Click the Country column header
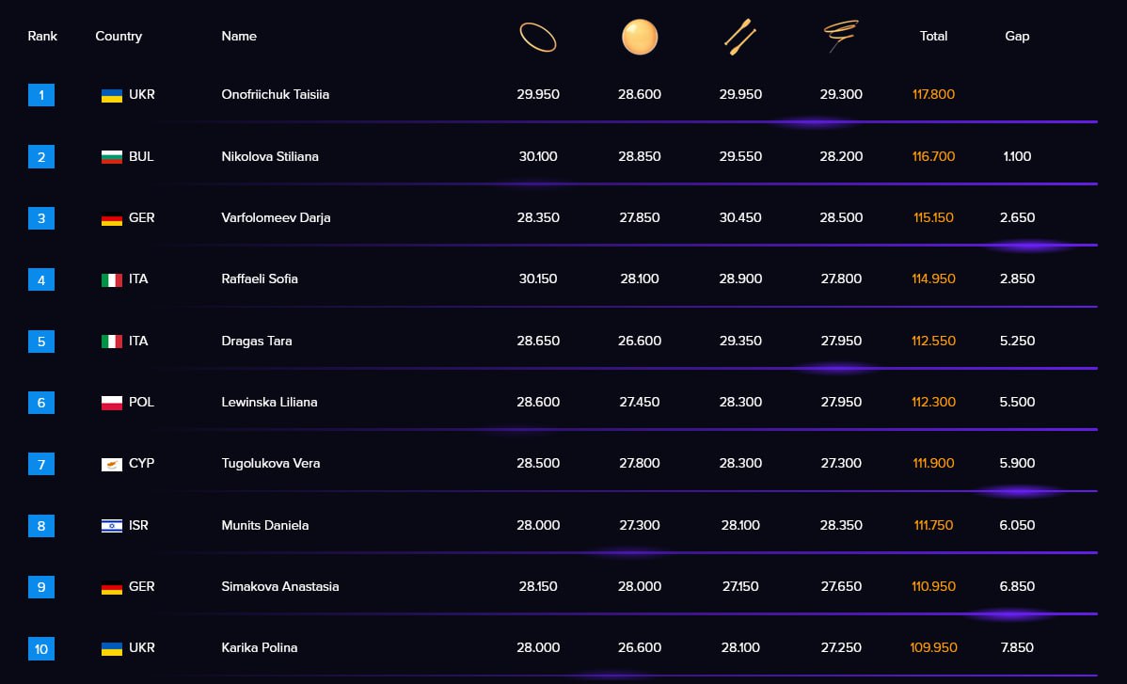 click(x=119, y=36)
